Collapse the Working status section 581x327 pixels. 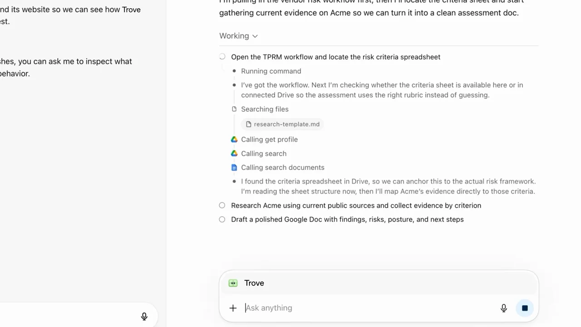[239, 36]
